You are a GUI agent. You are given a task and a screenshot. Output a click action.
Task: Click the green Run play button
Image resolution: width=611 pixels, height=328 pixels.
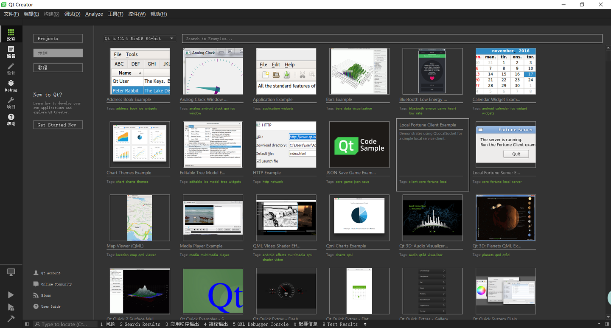(11, 295)
